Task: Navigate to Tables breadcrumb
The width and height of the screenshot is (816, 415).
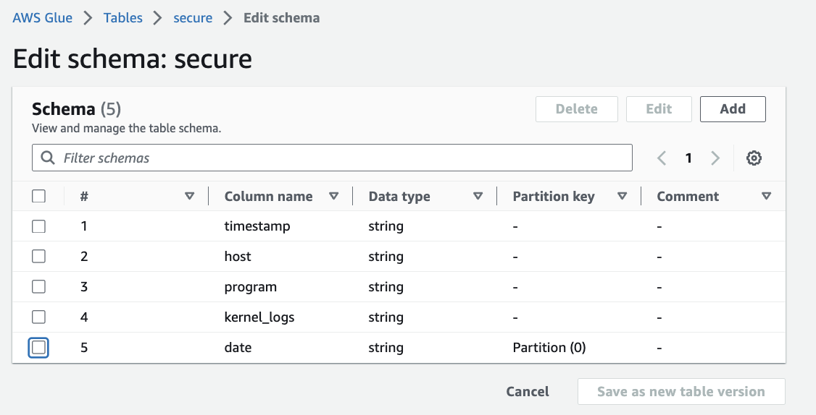Action: pos(123,18)
